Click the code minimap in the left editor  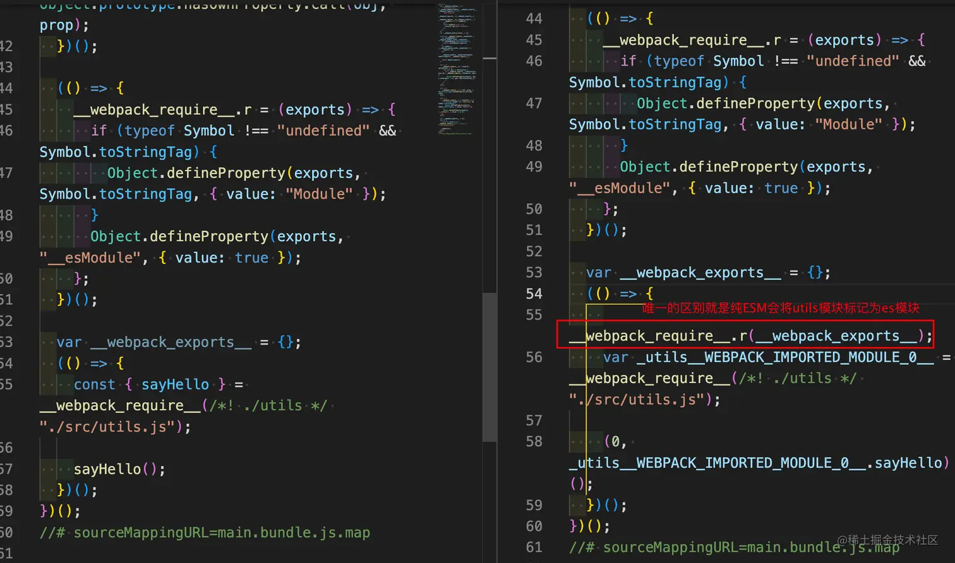tap(457, 68)
